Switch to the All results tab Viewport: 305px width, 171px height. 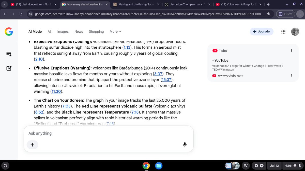tap(50, 32)
